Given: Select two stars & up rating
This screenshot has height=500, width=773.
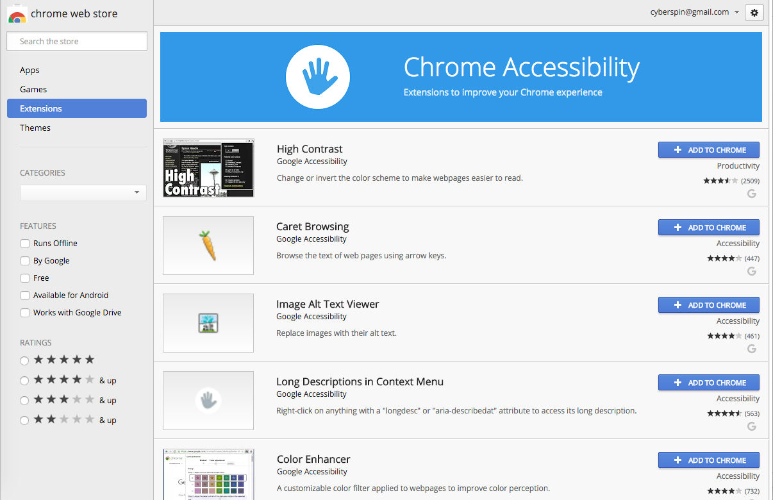Looking at the screenshot, I should tap(24, 421).
